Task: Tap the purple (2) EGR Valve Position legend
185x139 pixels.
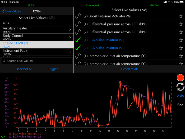Action: point(25,137)
